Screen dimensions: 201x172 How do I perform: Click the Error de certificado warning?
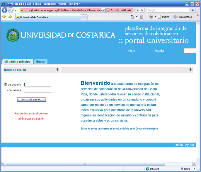119,10
